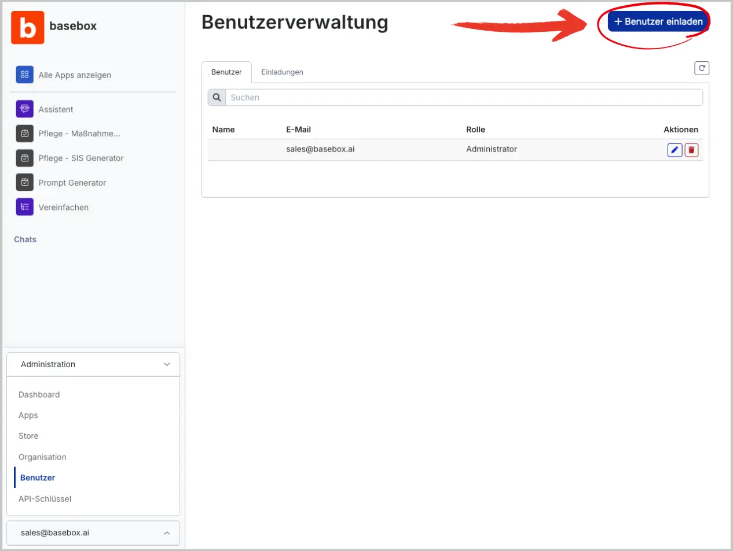Select the Benutzer tab

click(x=226, y=72)
